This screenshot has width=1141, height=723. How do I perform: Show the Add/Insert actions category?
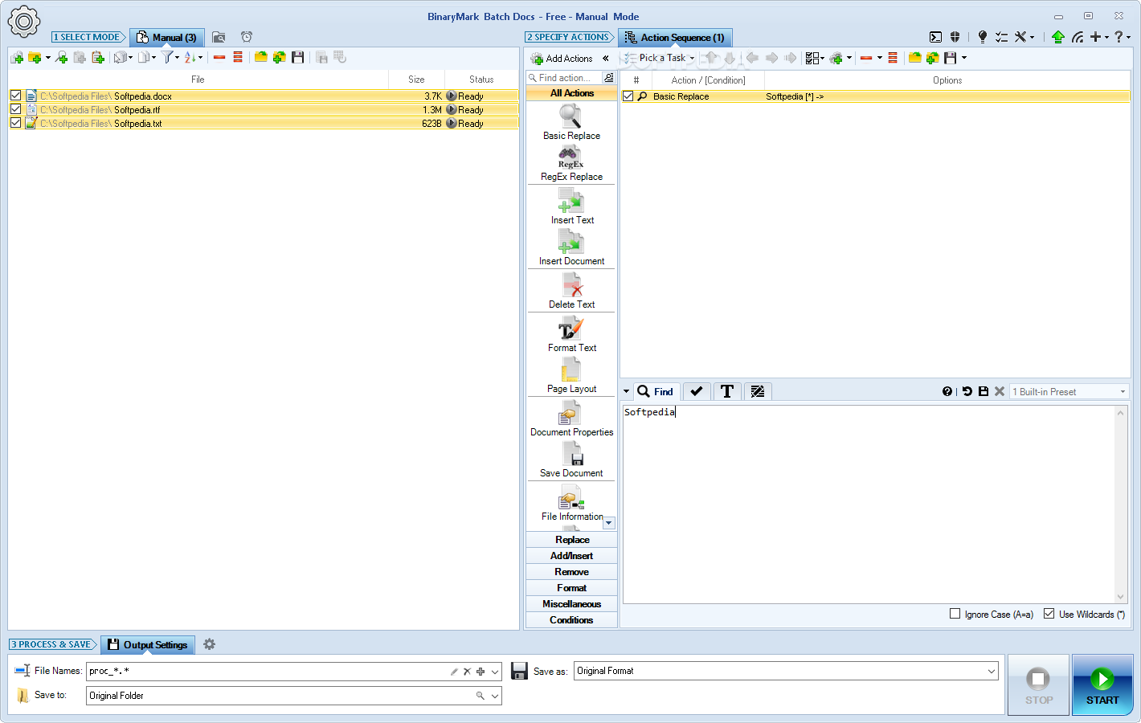coord(571,556)
